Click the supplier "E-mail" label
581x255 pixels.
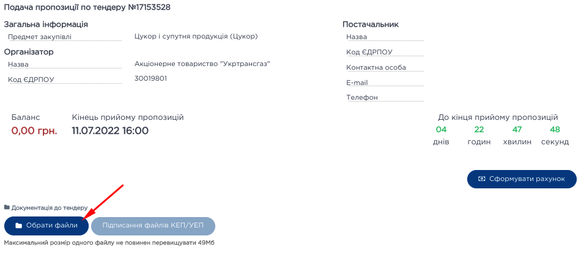coord(357,83)
